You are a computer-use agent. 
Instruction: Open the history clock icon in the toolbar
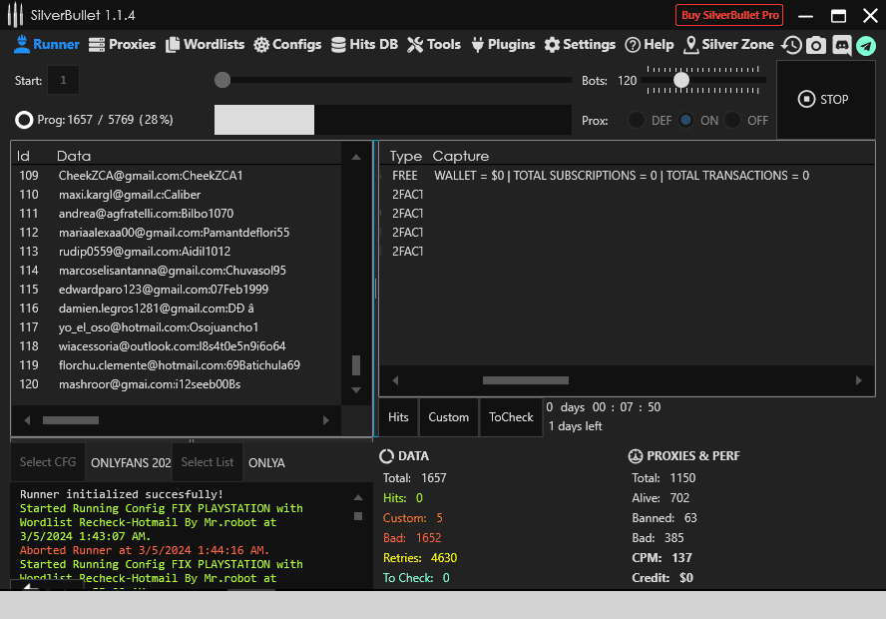[791, 45]
